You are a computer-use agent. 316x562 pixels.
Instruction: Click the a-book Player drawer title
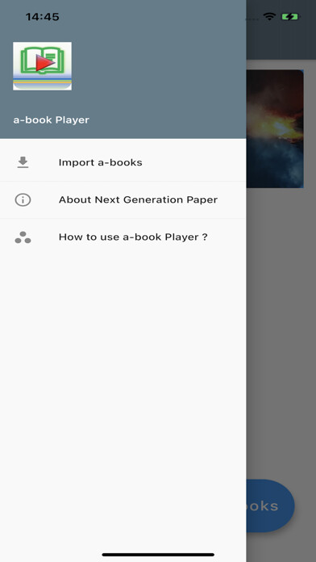(x=51, y=120)
